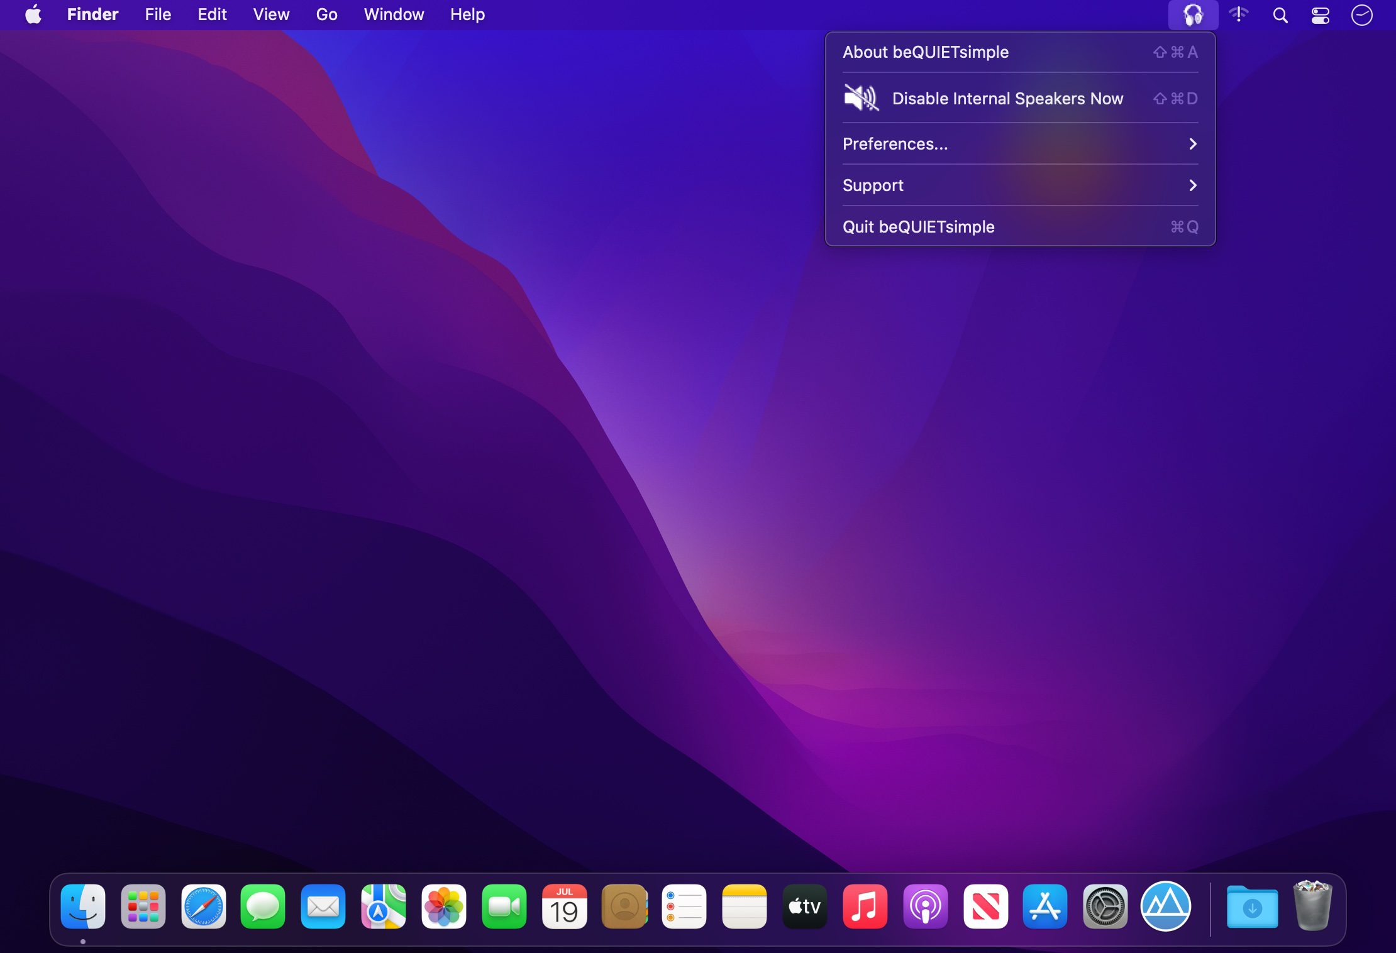
Task: Open the Music app from the Dock
Action: (865, 906)
